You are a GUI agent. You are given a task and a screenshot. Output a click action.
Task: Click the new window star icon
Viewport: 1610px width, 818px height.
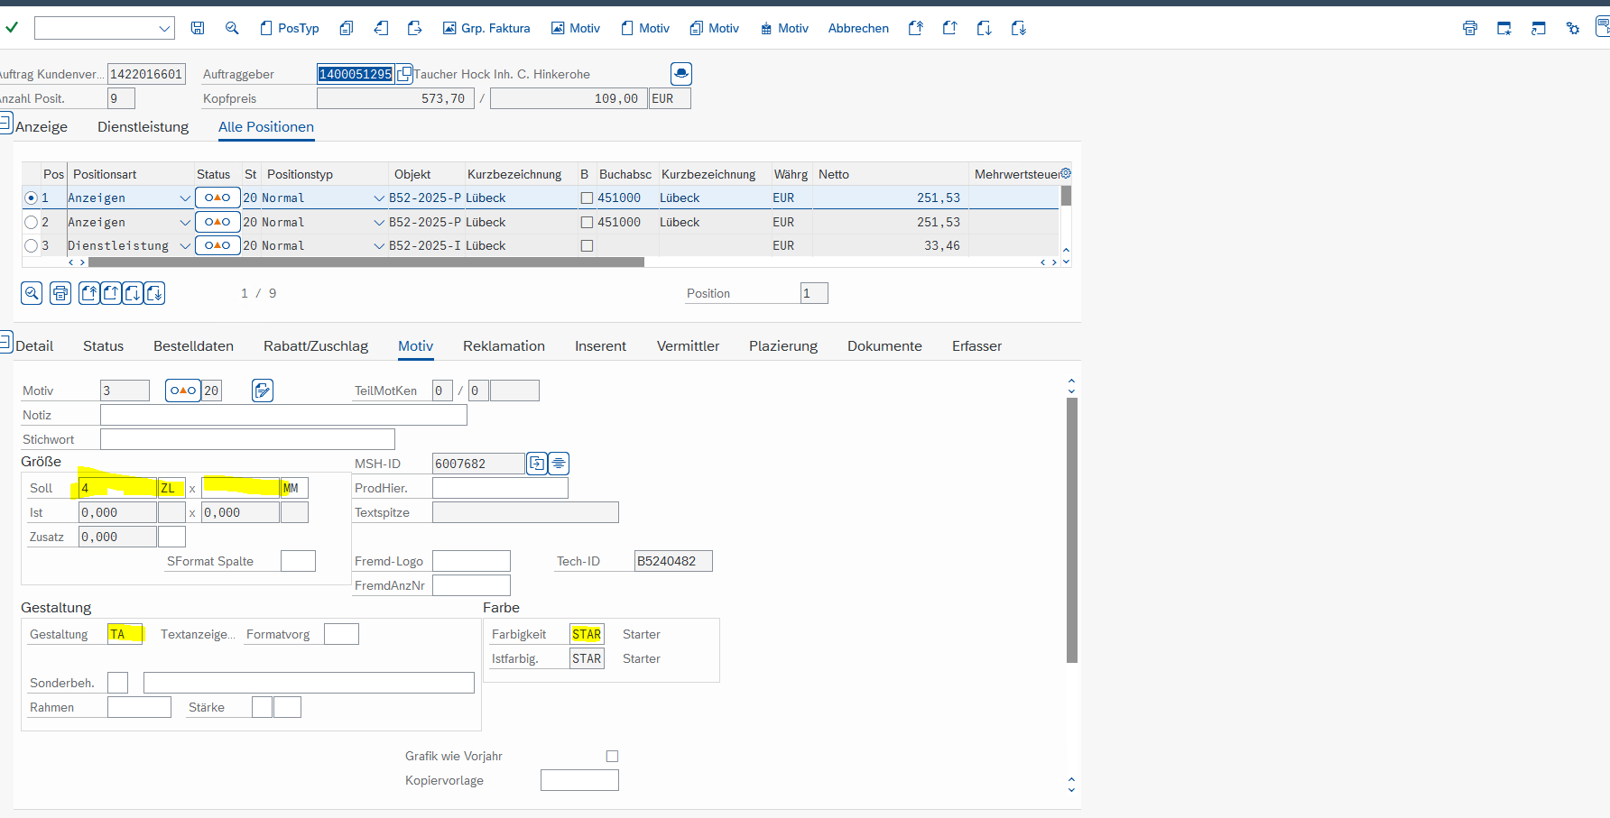pyautogui.click(x=1504, y=28)
